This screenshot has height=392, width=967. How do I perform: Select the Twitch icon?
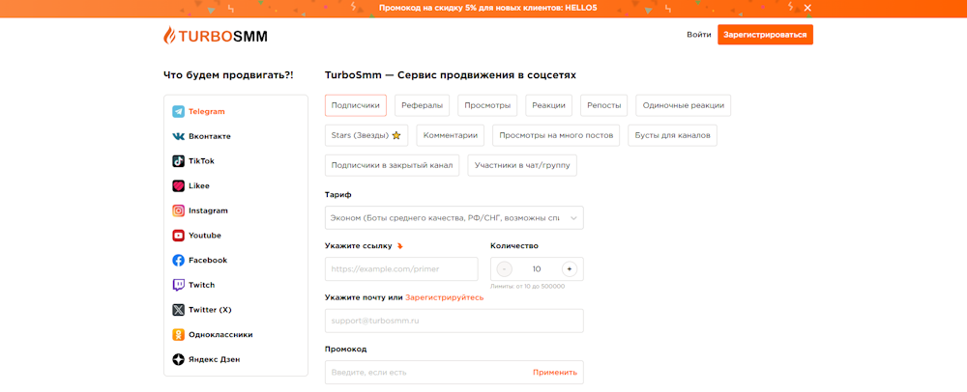(178, 285)
